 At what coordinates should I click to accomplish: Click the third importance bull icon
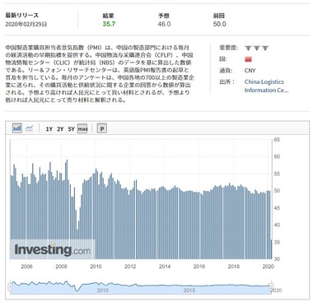click(x=265, y=48)
